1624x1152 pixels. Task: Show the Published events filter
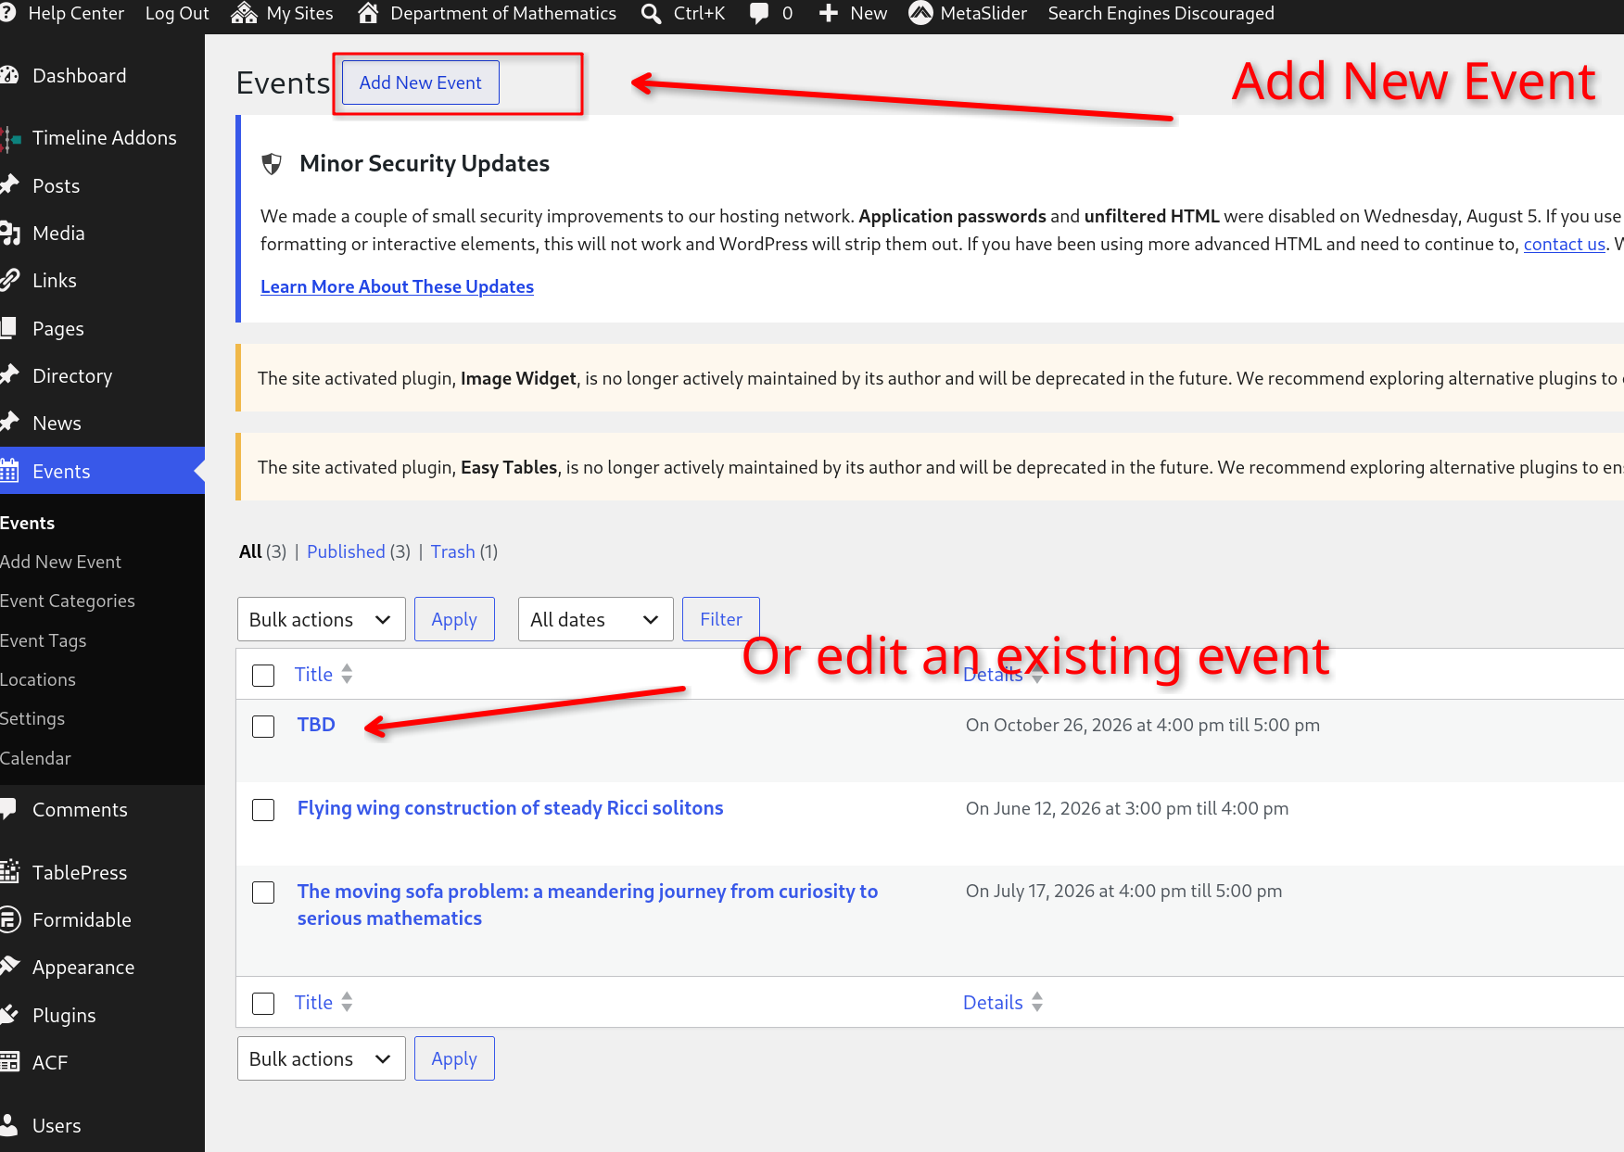[346, 551]
